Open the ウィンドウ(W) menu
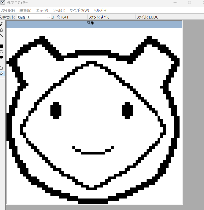Viewport: 204px width, 210px height. [79, 10]
